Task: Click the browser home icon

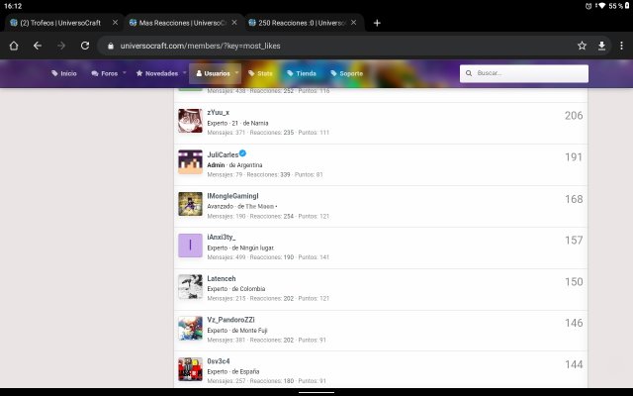Action: [x=13, y=46]
